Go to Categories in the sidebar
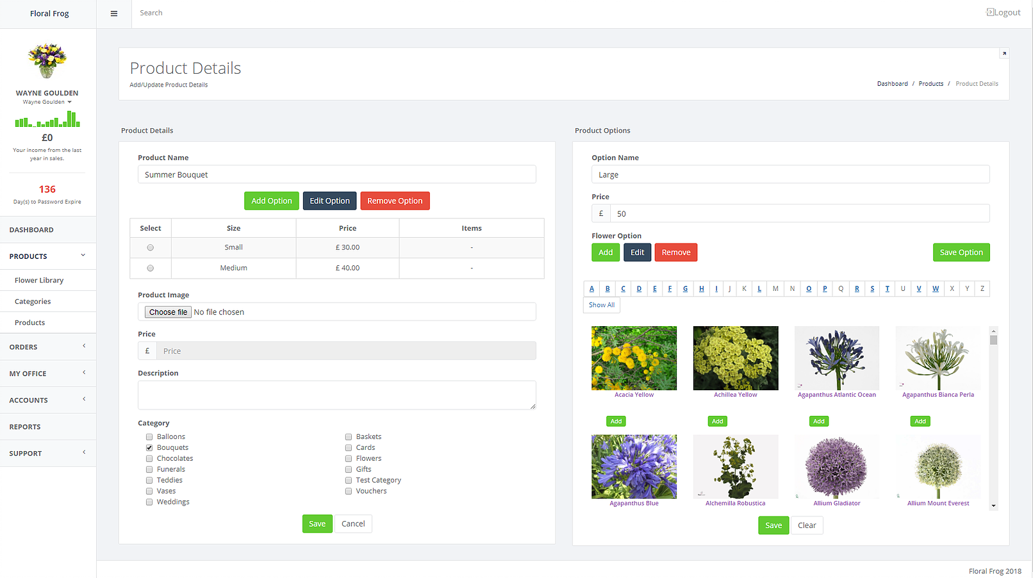Viewport: 1033px width, 578px height. click(32, 301)
